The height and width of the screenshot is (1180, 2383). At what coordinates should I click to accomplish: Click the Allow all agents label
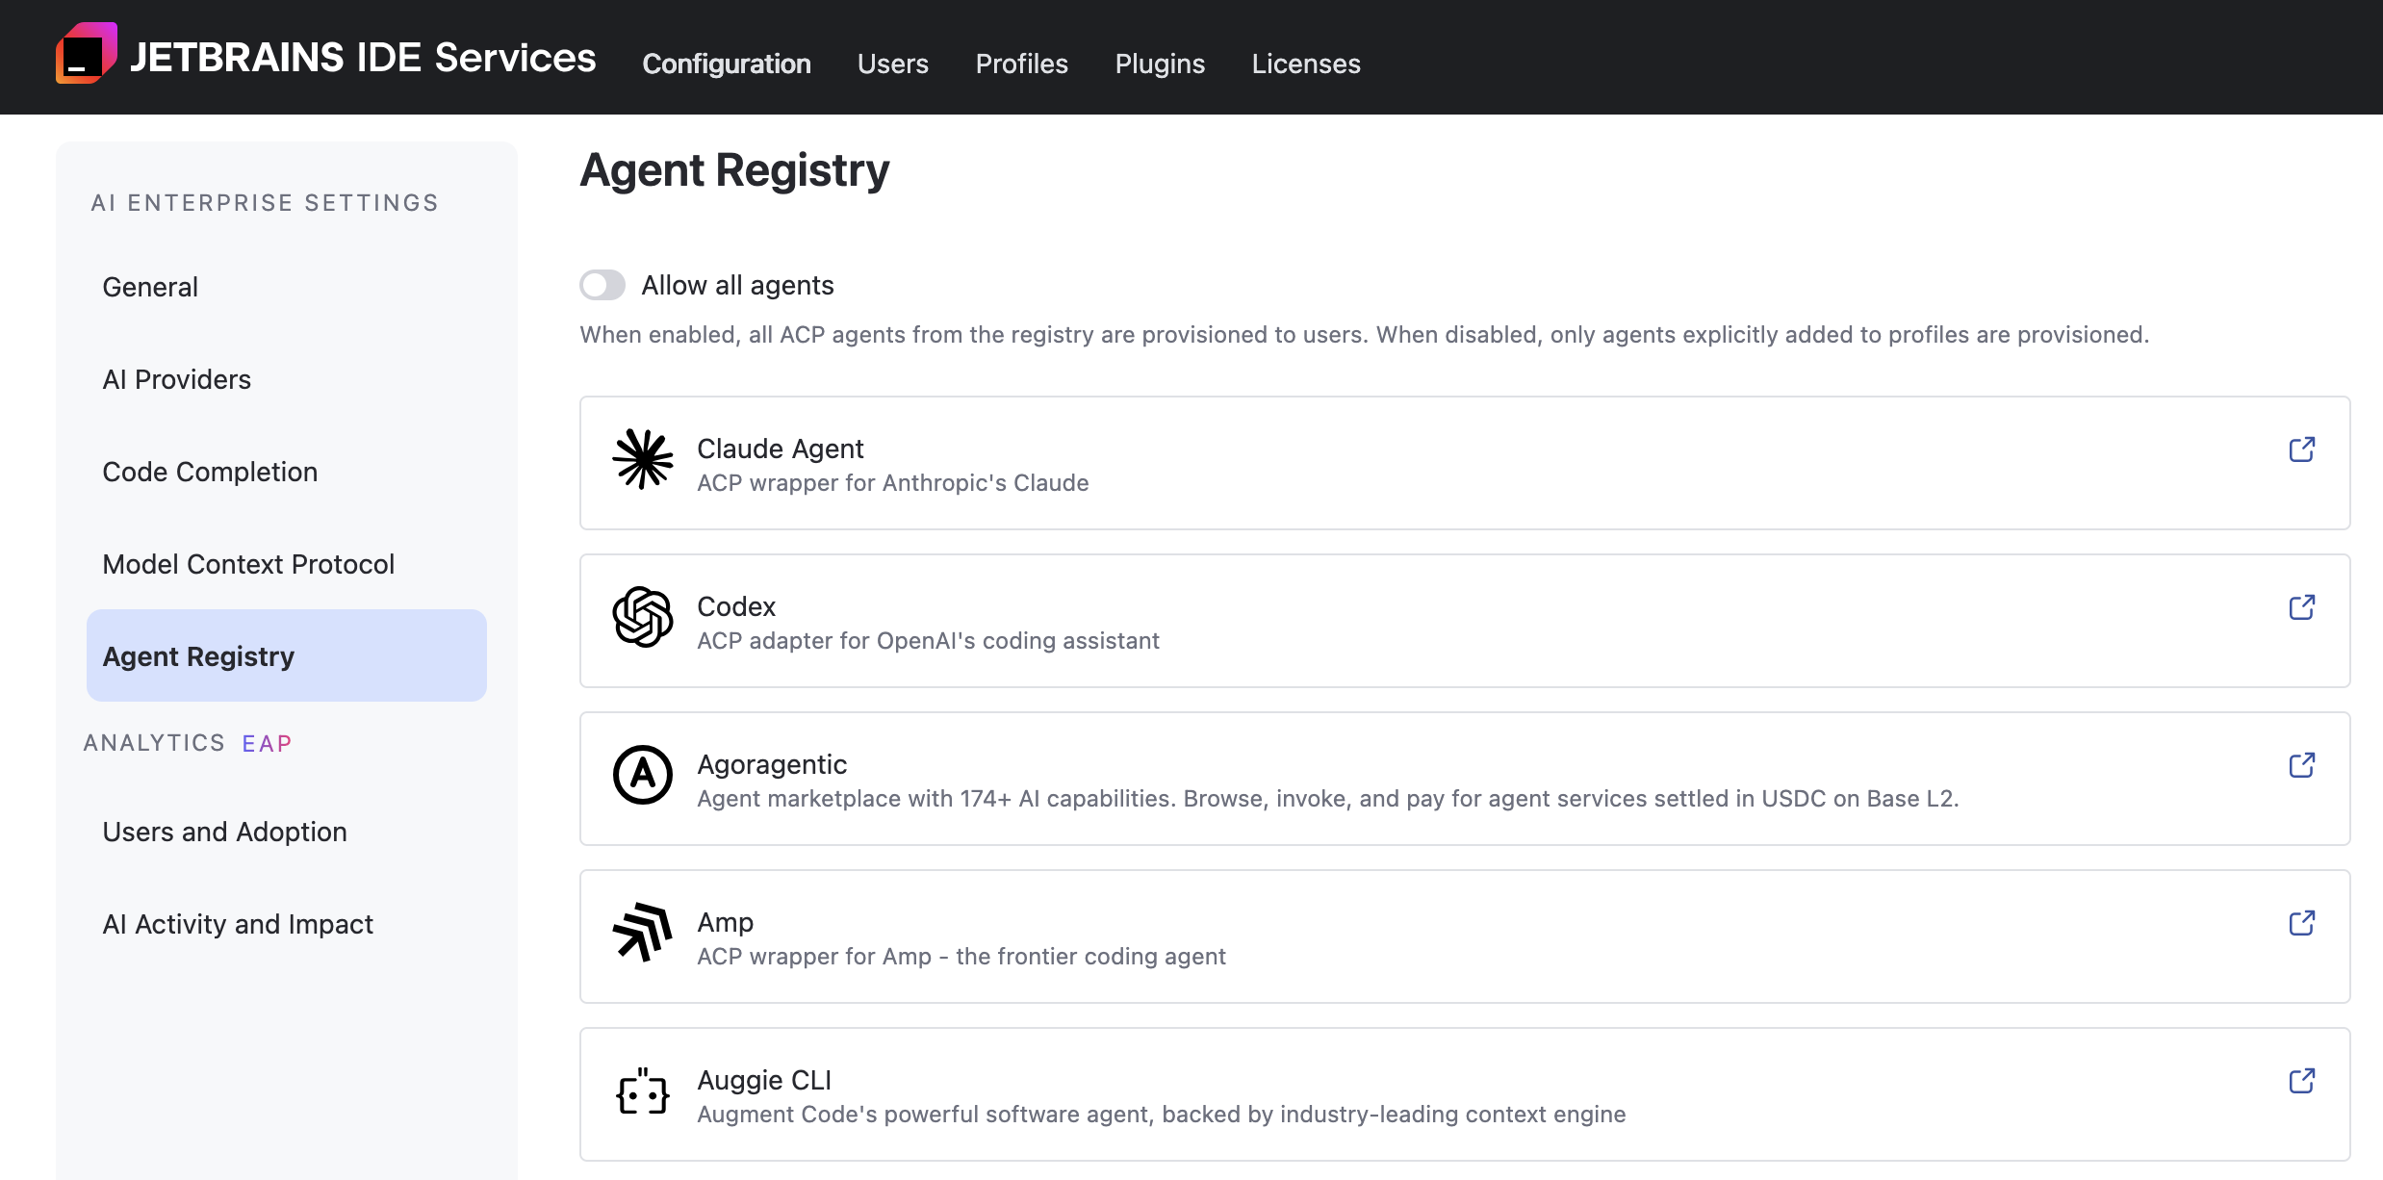click(738, 285)
